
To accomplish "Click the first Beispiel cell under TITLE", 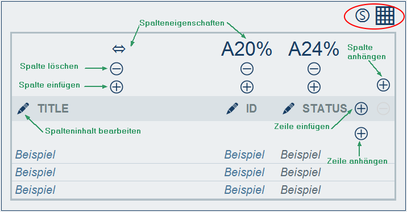I will pyautogui.click(x=35, y=155).
